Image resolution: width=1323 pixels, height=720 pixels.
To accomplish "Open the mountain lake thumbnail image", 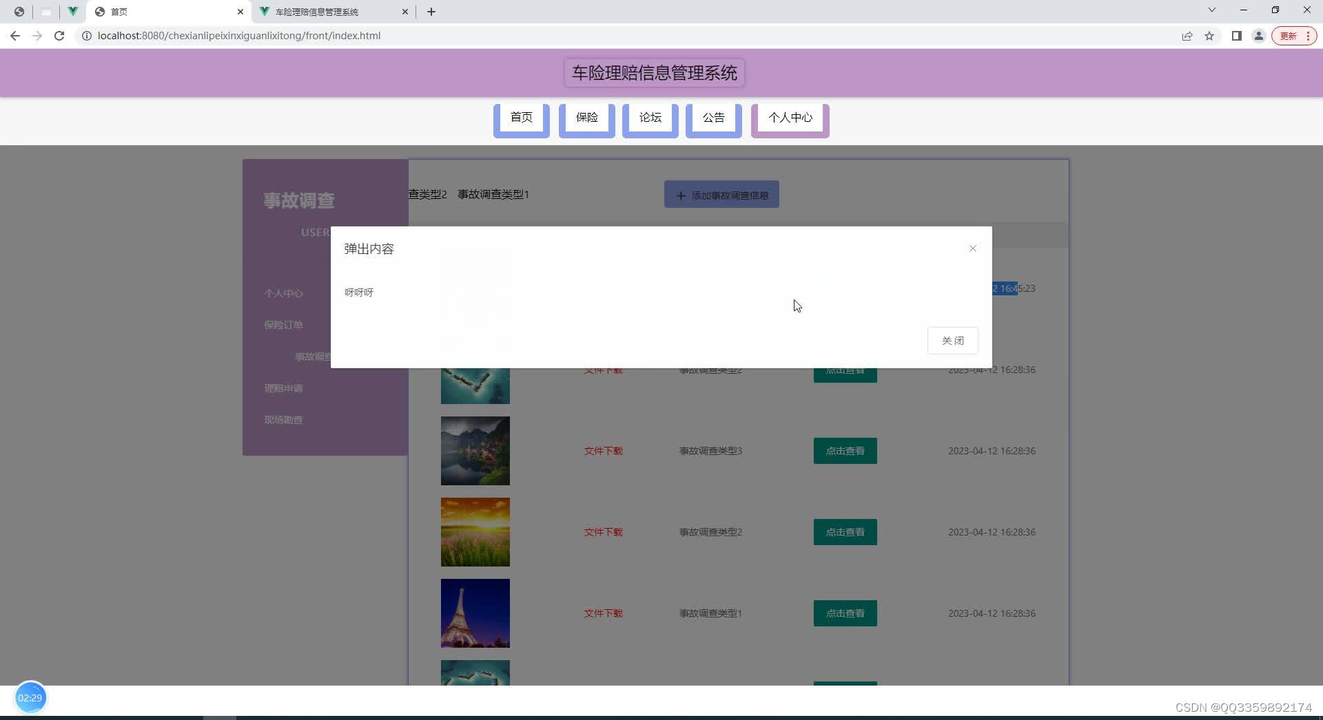I will click(x=475, y=451).
